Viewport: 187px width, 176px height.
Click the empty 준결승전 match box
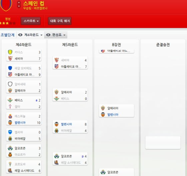pos(163,143)
